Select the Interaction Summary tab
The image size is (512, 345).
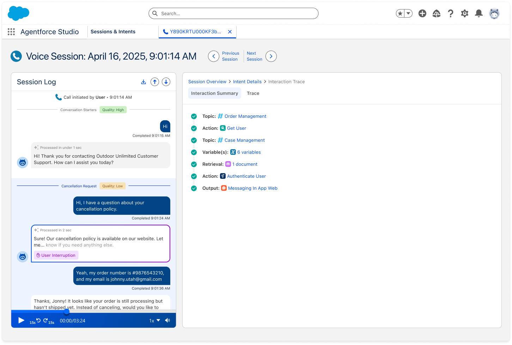pos(215,93)
